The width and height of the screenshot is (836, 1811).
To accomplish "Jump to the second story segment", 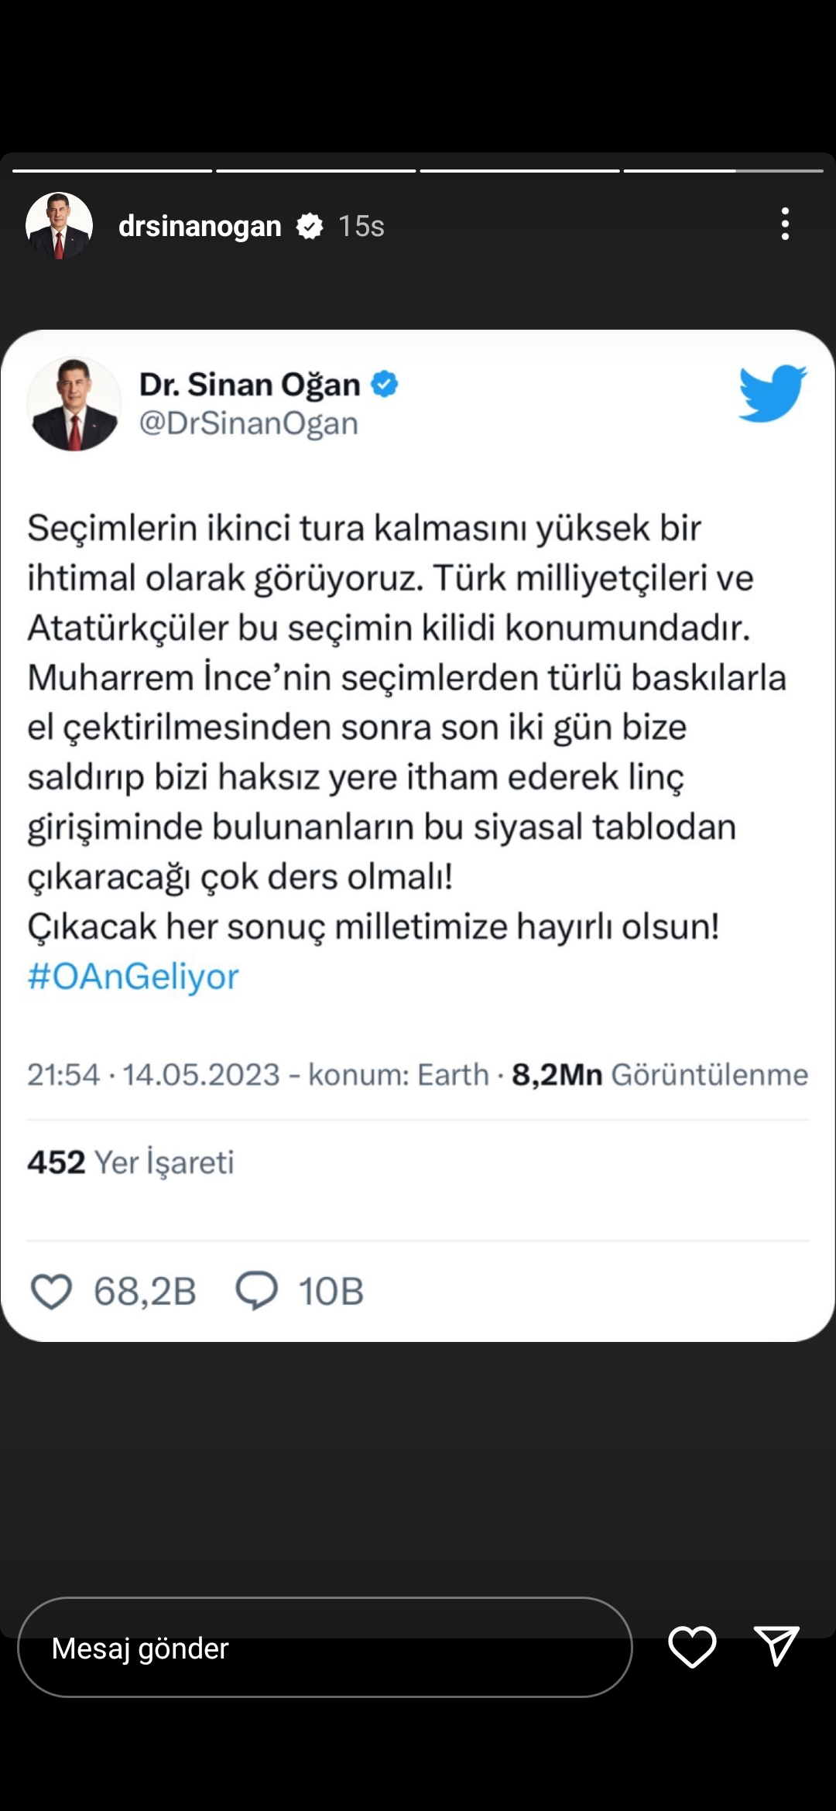I will 316,170.
